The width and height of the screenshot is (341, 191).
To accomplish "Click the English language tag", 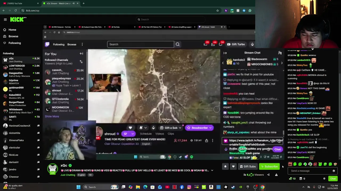I will (x=81, y=175).
